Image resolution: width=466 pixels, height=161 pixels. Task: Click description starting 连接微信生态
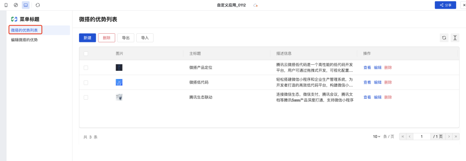[315, 97]
